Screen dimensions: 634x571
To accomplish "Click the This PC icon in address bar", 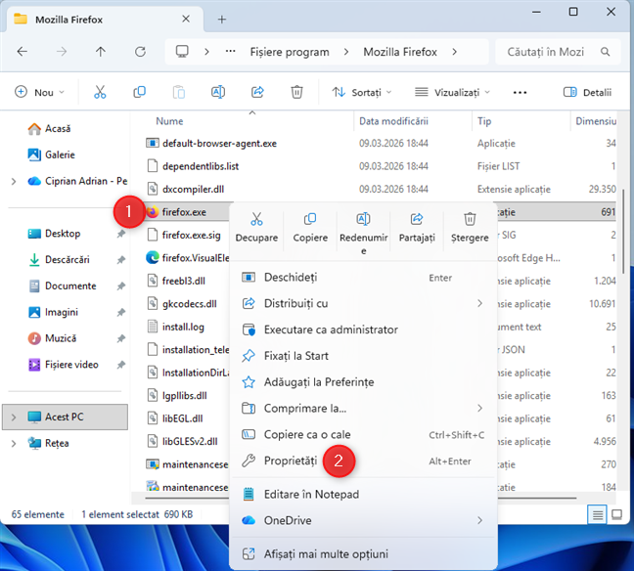I will (182, 51).
